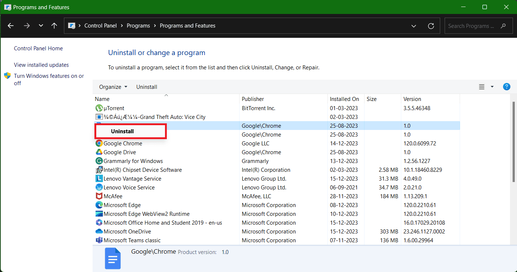The height and width of the screenshot is (272, 517).
Task: Click the Control Panel breadcrumb
Action: 101,26
